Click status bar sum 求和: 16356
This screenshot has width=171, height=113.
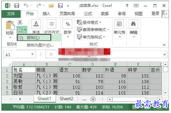click(x=112, y=107)
